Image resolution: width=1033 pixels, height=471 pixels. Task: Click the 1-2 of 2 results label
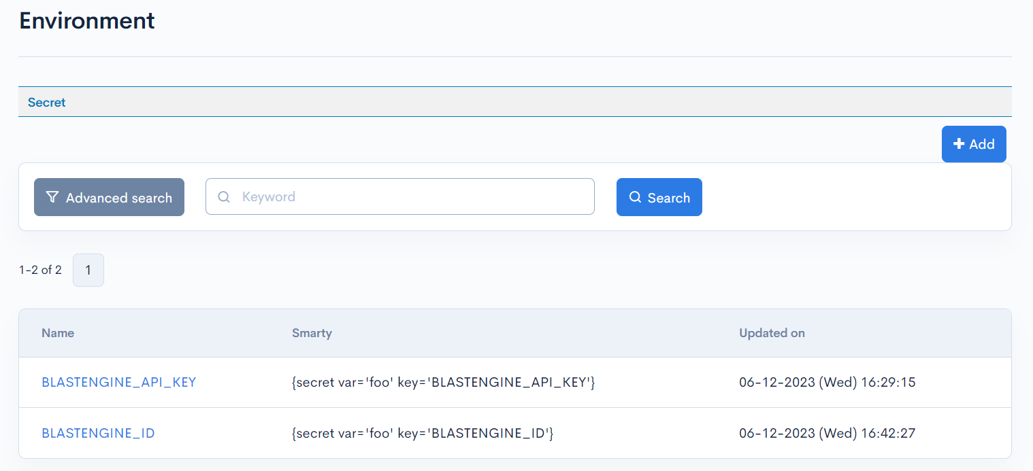coord(39,270)
